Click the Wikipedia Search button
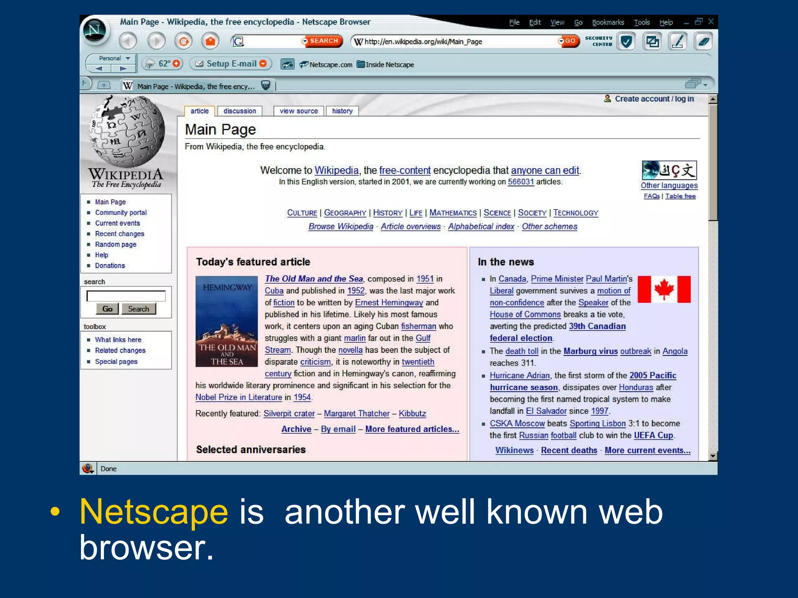This screenshot has width=798, height=598. [x=138, y=309]
